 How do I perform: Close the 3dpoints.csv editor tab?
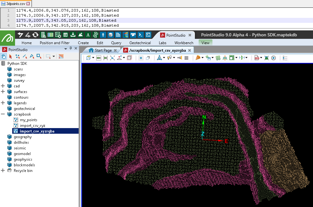(28, 3)
